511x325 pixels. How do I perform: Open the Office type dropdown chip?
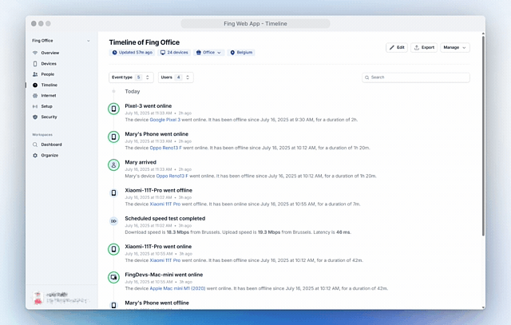click(208, 53)
